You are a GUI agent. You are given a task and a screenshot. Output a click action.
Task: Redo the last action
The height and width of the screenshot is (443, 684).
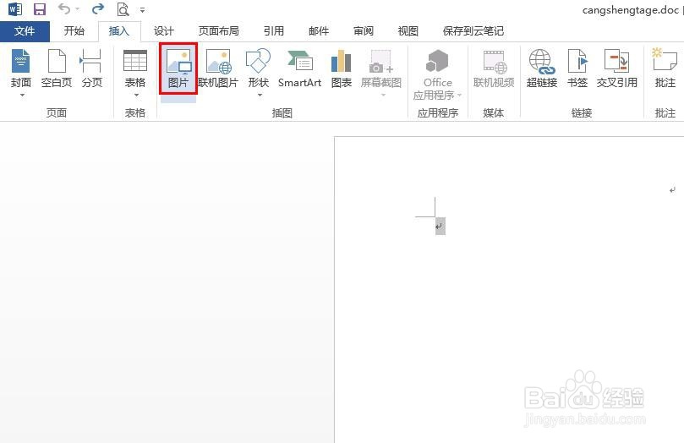coord(98,8)
